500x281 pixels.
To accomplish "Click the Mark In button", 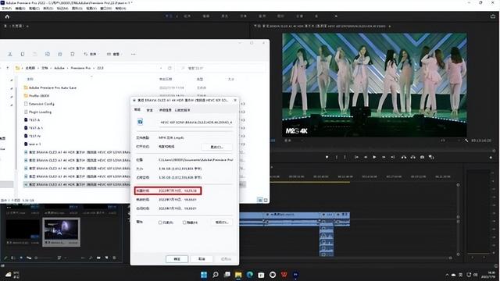I will 337,157.
